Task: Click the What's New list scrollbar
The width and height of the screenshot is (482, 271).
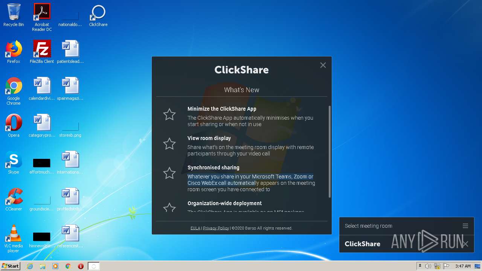Action: point(329,152)
